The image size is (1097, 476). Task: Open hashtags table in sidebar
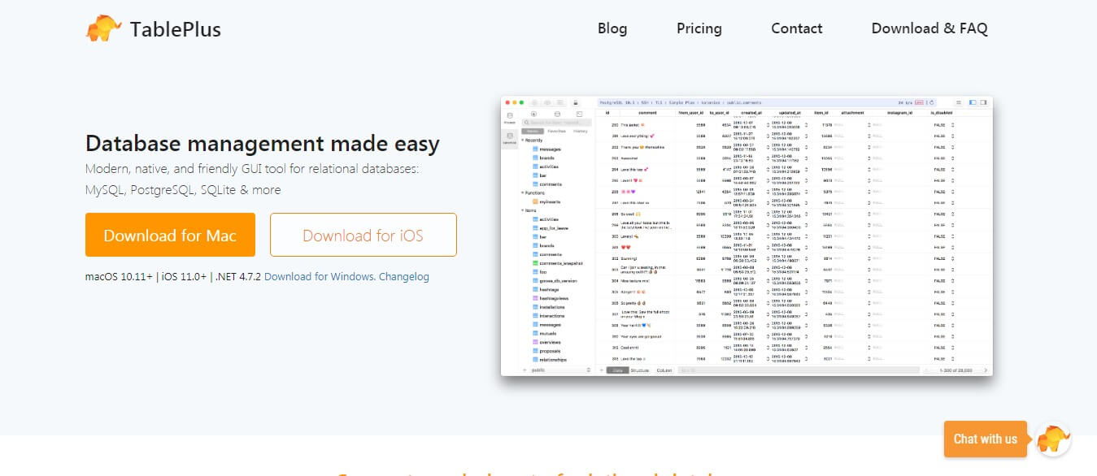click(x=549, y=289)
